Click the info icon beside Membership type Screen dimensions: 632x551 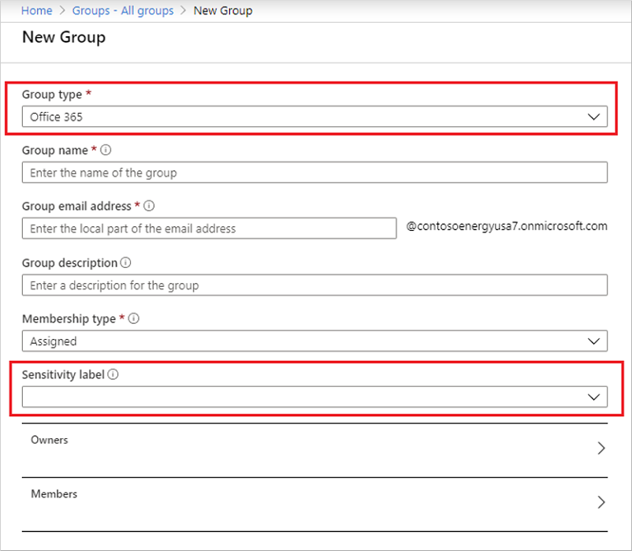click(134, 319)
